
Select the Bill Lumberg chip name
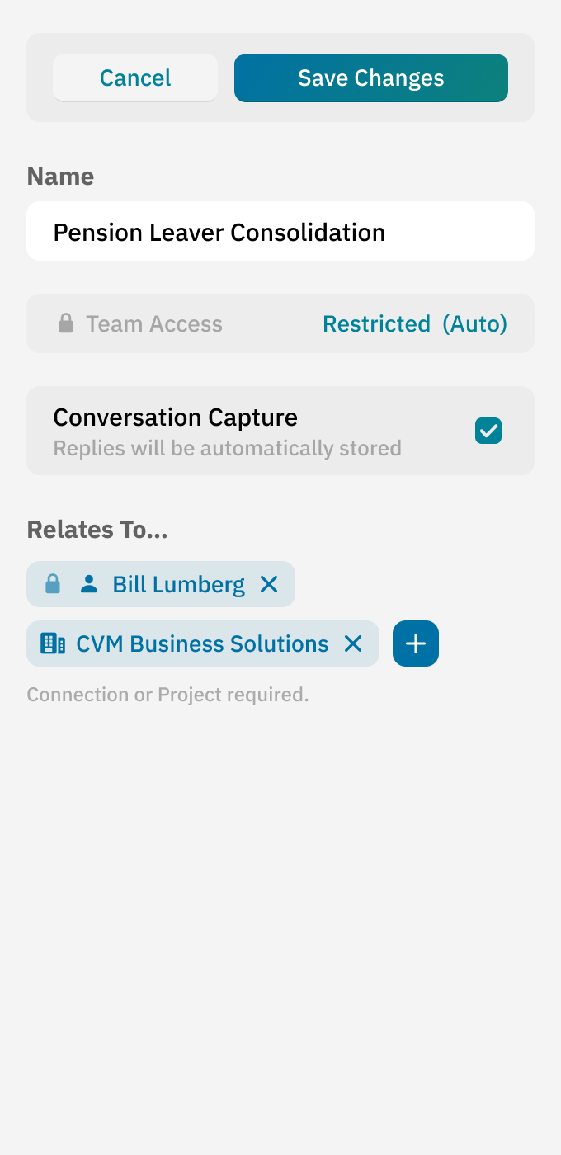pos(178,584)
